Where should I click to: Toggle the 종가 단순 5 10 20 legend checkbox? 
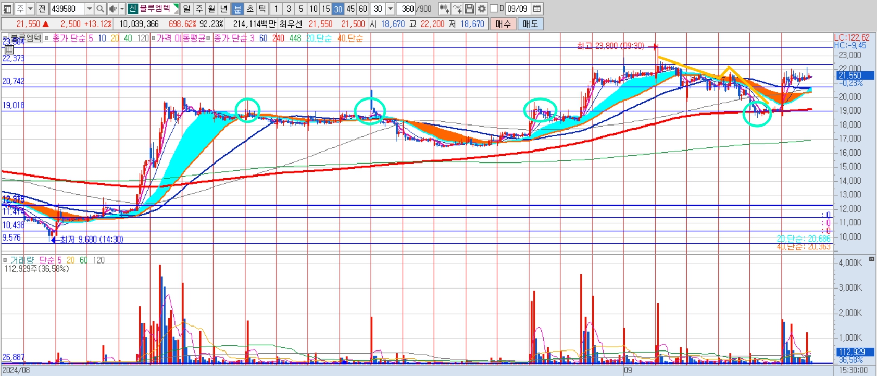coord(47,38)
